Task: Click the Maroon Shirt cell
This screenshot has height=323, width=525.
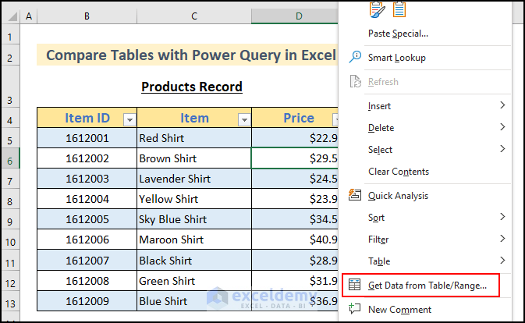Action: coord(194,240)
